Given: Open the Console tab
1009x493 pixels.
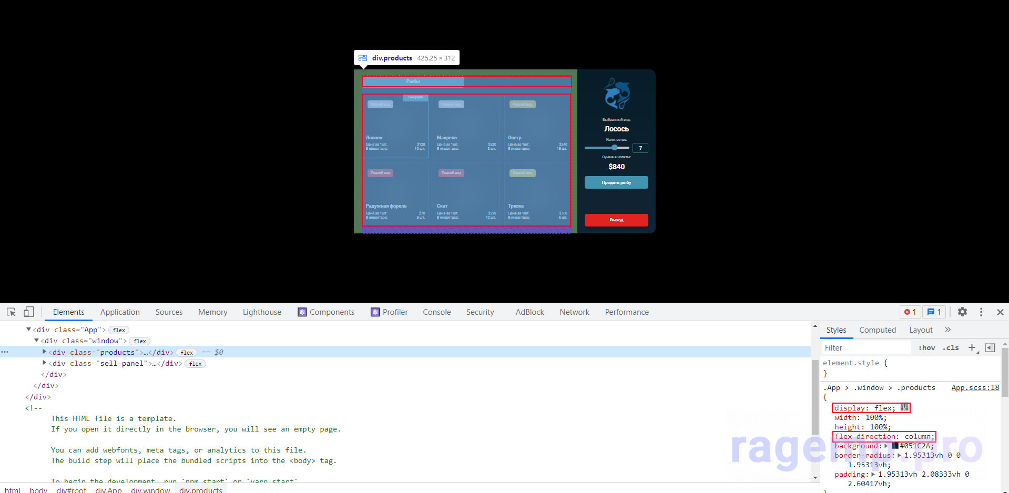Looking at the screenshot, I should [x=437, y=312].
